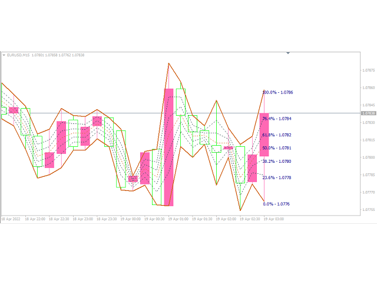Open the dropdown arrow beside EURUSD,M15
The height and width of the screenshot is (282, 377).
[x=4, y=55]
